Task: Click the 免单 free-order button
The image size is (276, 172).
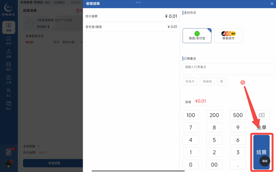Action: pos(261,127)
